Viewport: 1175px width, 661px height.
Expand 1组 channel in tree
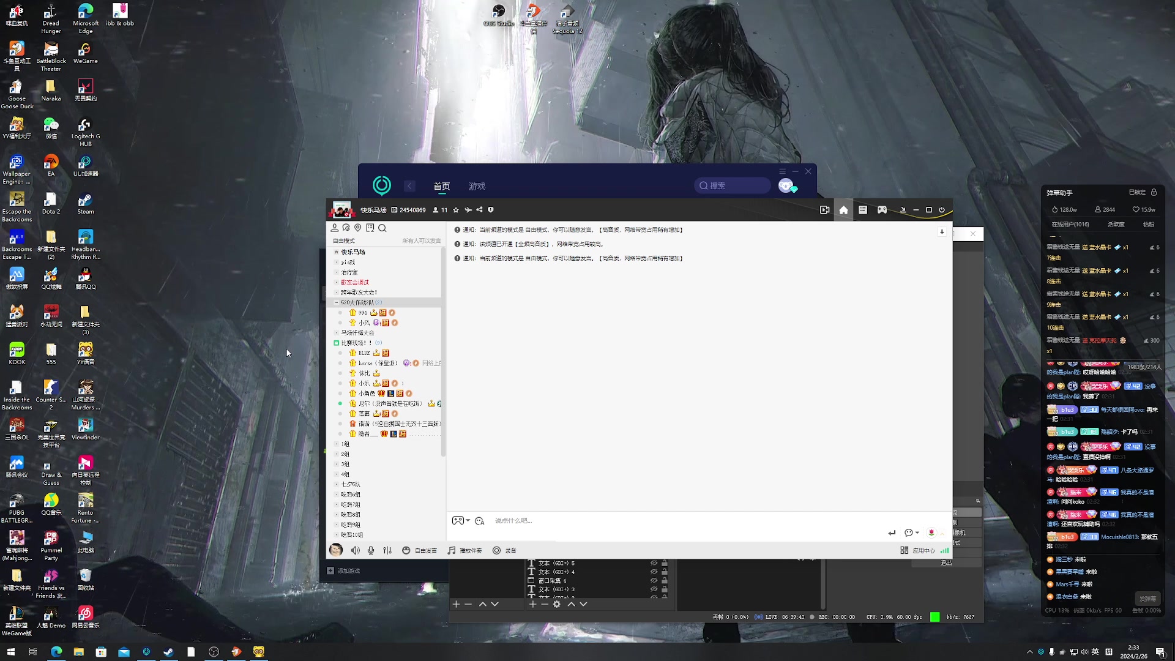tap(336, 444)
